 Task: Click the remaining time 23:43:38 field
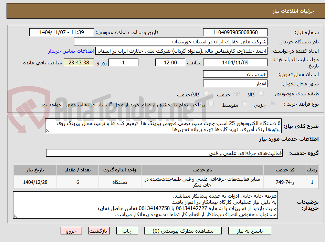78,62
